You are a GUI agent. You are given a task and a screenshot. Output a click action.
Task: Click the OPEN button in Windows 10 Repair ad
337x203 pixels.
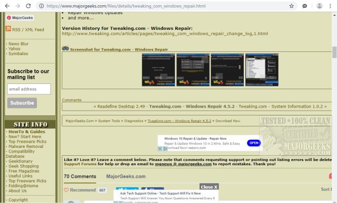coord(254,143)
